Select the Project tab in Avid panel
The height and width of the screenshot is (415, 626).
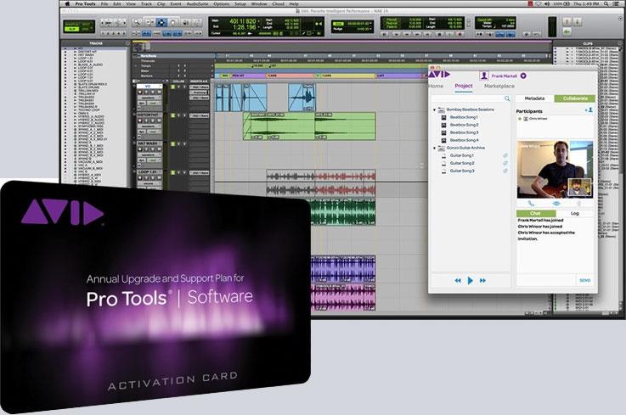464,86
